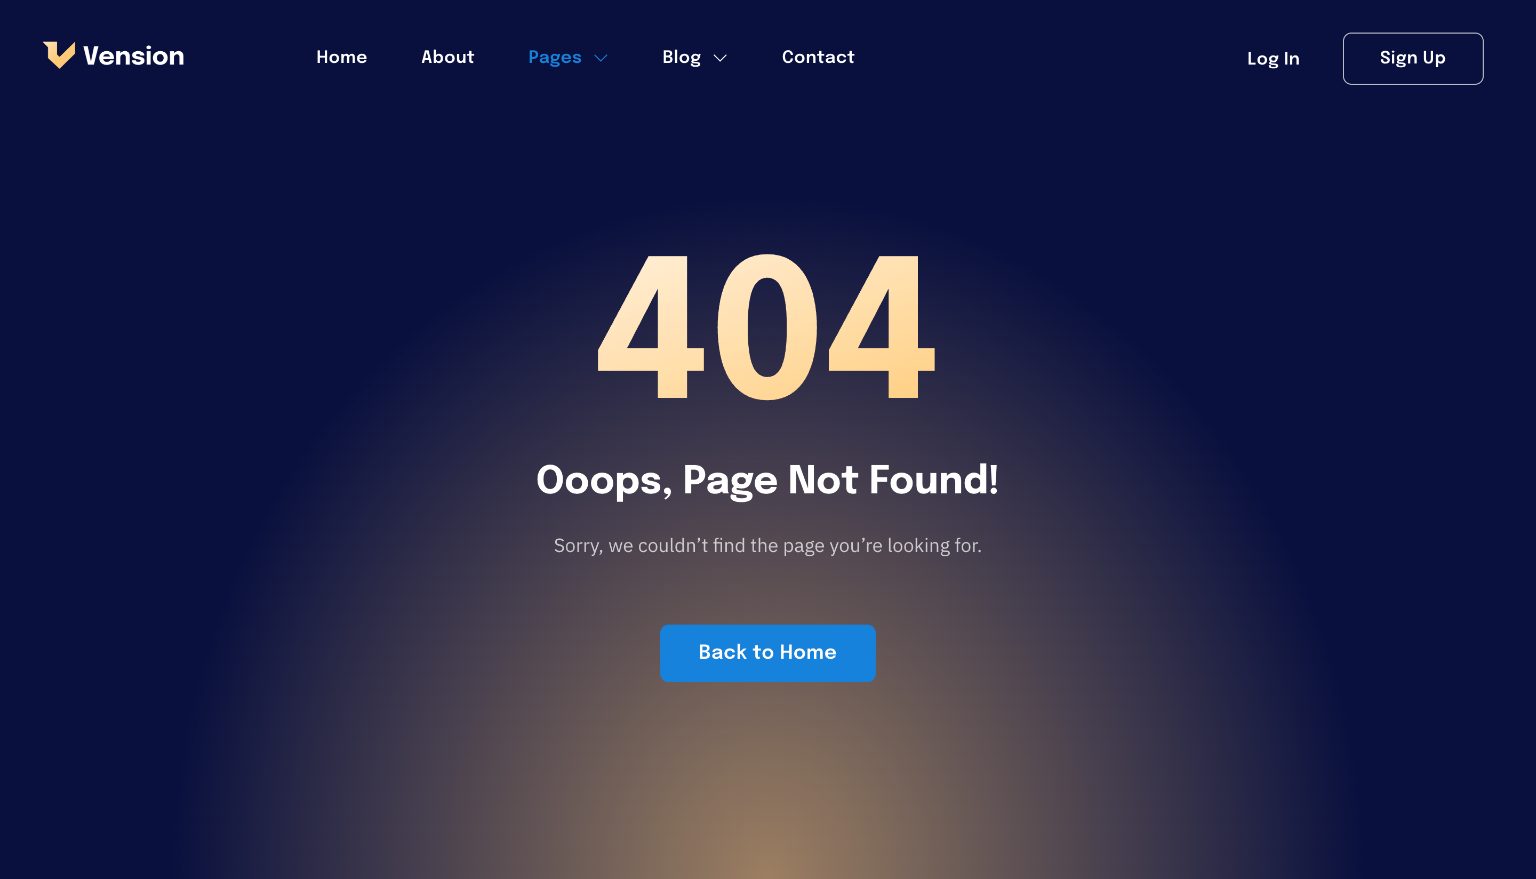Select the highlighted Pages menu label
Image resolution: width=1536 pixels, height=879 pixels.
click(x=555, y=58)
